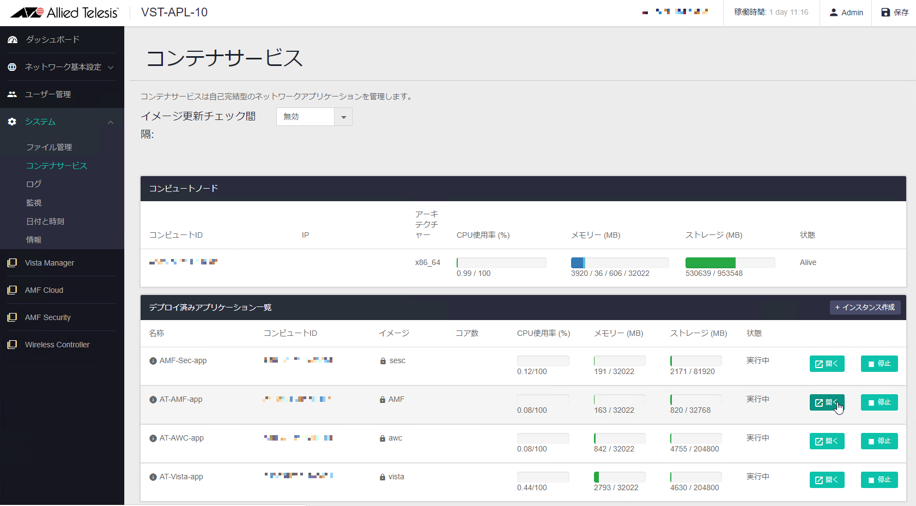
Task: Open the イメージ更新チェック間隔 dropdown arrow
Action: click(343, 117)
